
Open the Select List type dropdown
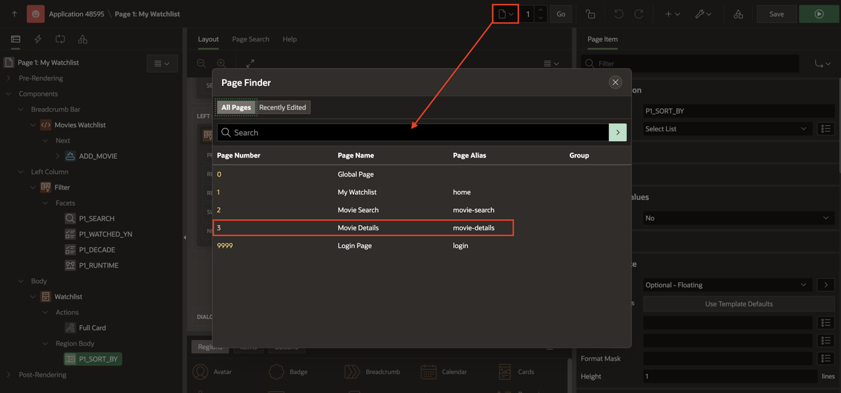[x=725, y=129]
